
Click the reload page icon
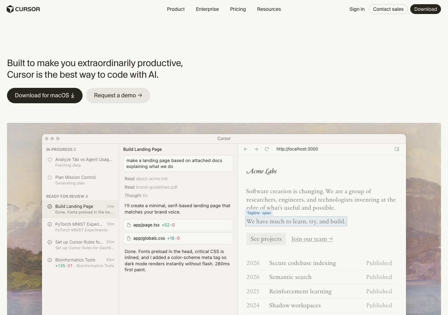tap(267, 149)
